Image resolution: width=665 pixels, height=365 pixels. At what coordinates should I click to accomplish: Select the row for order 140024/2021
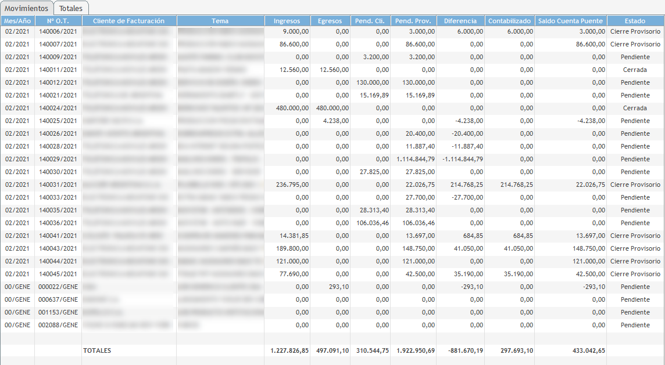(x=58, y=108)
